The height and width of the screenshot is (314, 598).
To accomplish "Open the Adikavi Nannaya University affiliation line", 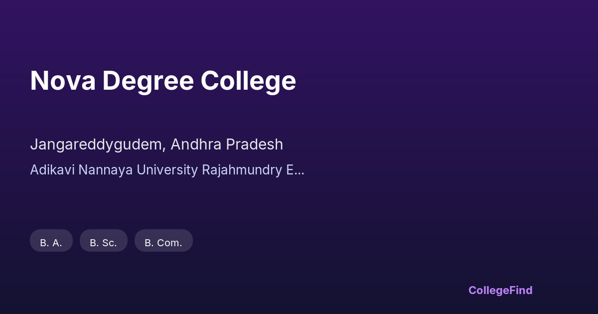I will (167, 170).
